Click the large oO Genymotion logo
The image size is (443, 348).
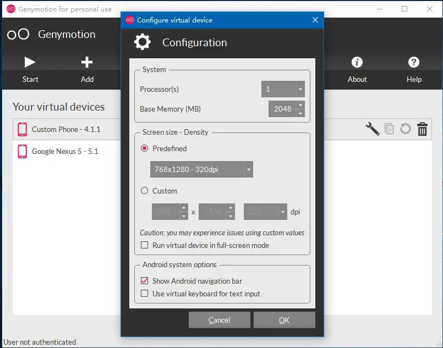pos(18,35)
